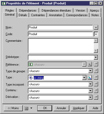The height and width of the screenshot is (114, 104).
Task: Click properties icon beside Type incorporé
Action: click(x=96, y=84)
